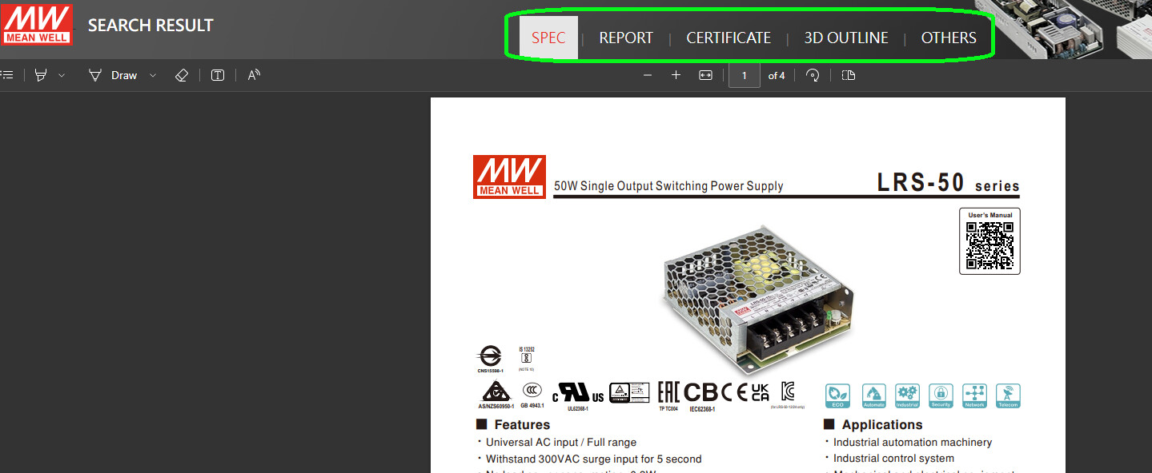Click the Industrial application icon
Screen dimensions: 1152x473
coord(907,395)
